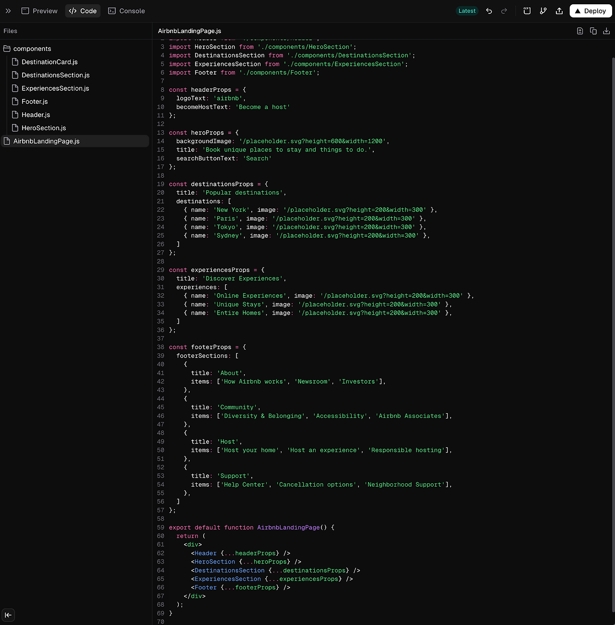Click the clipboard code block icon near Deploy

point(527,11)
